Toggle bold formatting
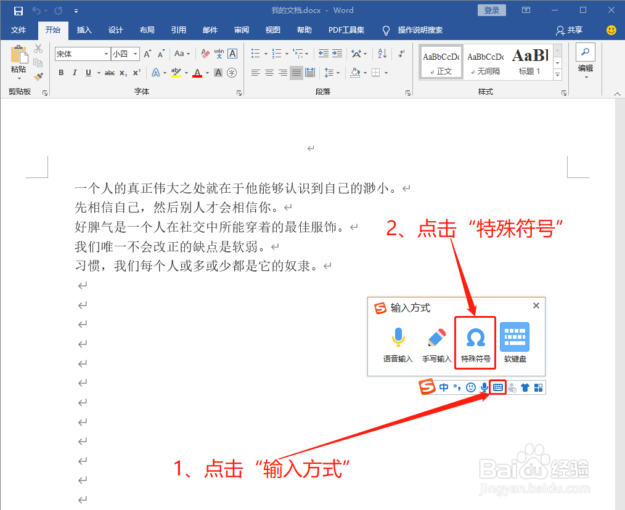The image size is (625, 510). [60, 73]
